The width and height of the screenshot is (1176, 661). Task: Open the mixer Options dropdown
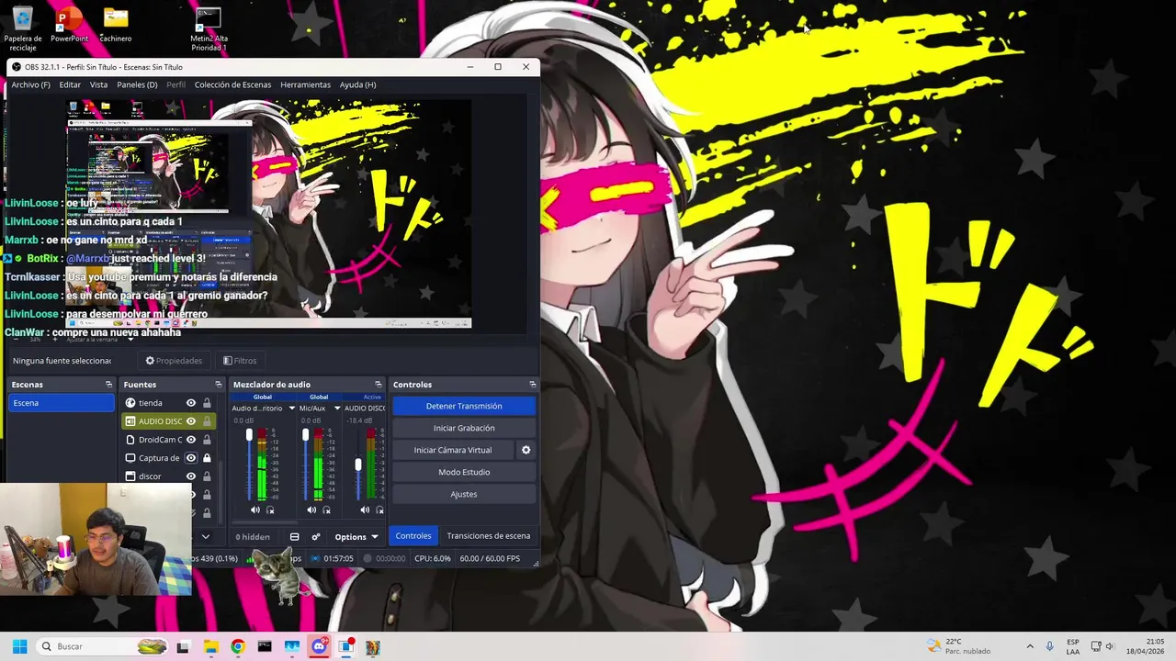tap(356, 537)
